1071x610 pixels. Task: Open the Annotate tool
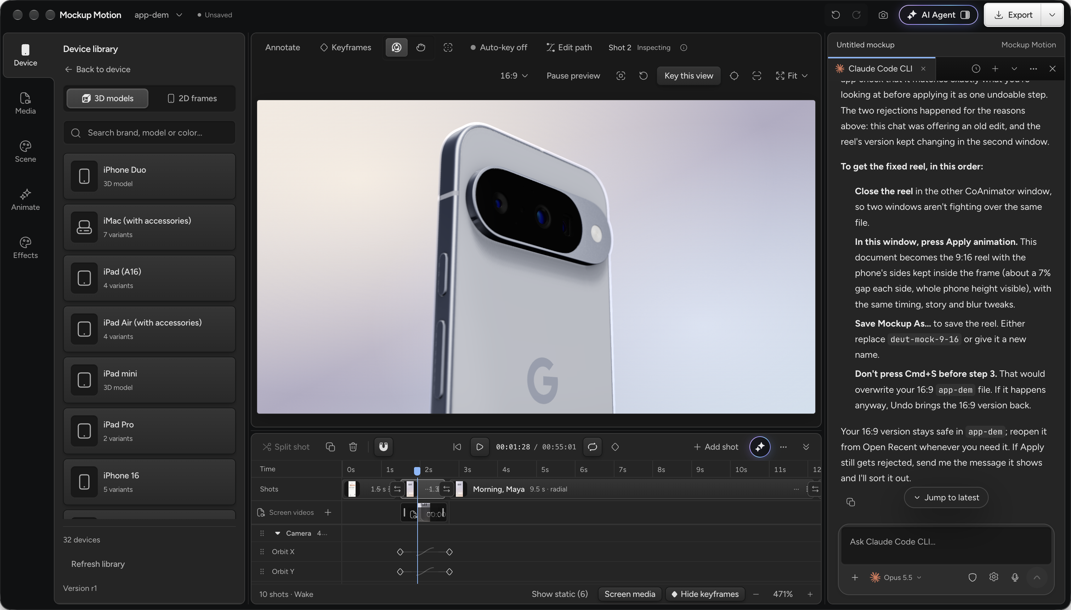point(283,47)
